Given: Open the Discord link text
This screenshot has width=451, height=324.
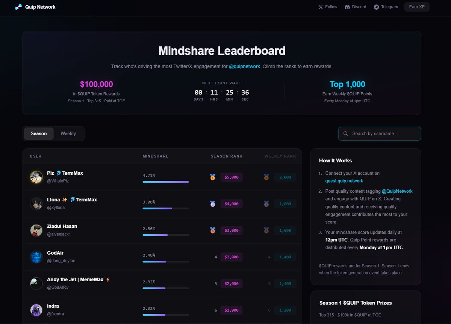Looking at the screenshot, I should click(x=359, y=7).
